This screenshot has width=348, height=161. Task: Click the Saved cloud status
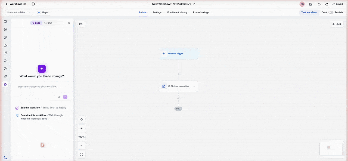click(337, 4)
